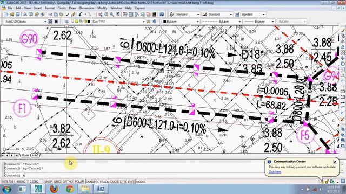
Task: Open Plot Preview from the toolbar
Action: pyautogui.click(x=31, y=15)
